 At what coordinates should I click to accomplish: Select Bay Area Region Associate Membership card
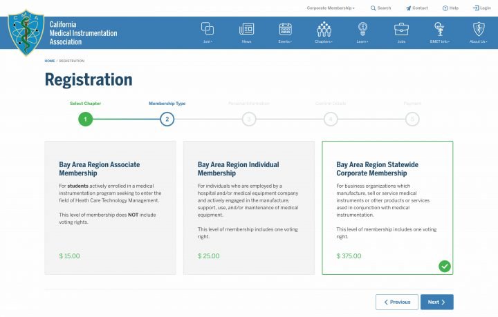110,208
